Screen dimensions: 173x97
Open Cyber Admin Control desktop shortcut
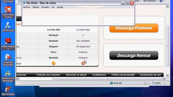coord(8,12)
